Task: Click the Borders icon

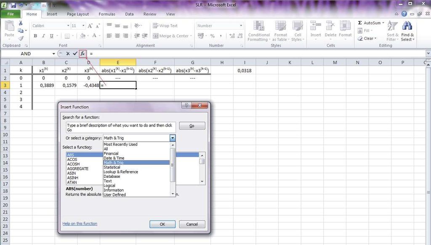Action: pyautogui.click(x=67, y=36)
